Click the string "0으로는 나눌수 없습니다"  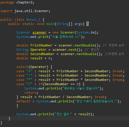[x=81, y=88]
